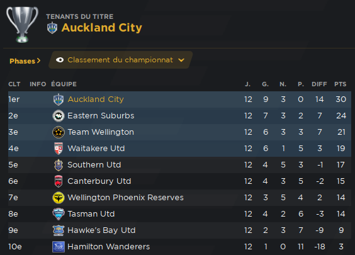Sort table by the DIFF column header
This screenshot has height=255, width=355.
[x=319, y=84]
